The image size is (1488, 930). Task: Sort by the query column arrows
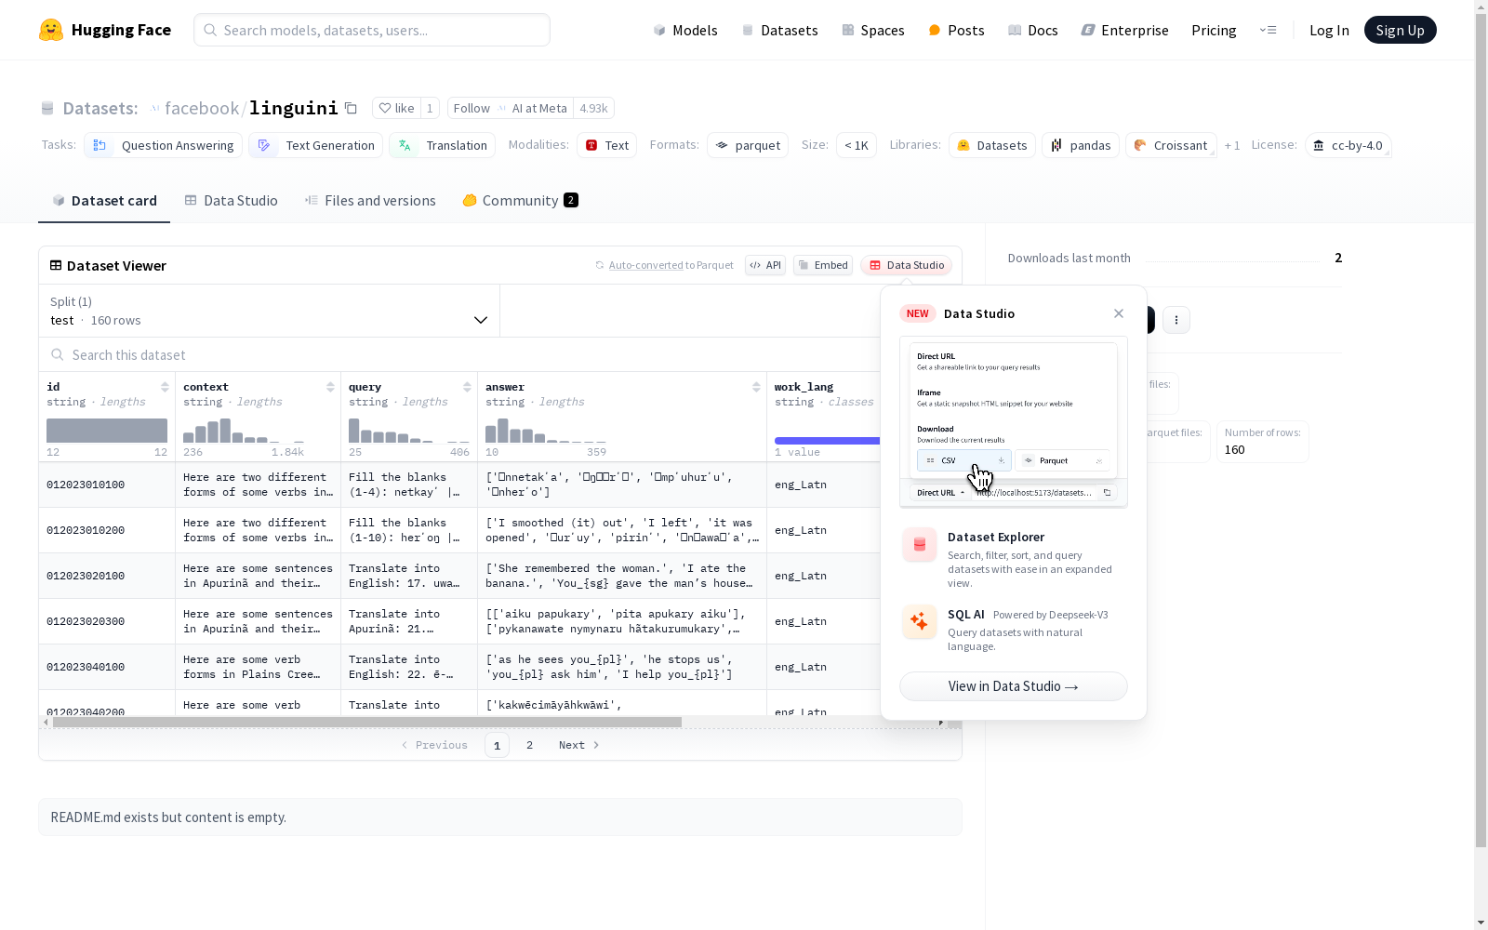tap(467, 387)
